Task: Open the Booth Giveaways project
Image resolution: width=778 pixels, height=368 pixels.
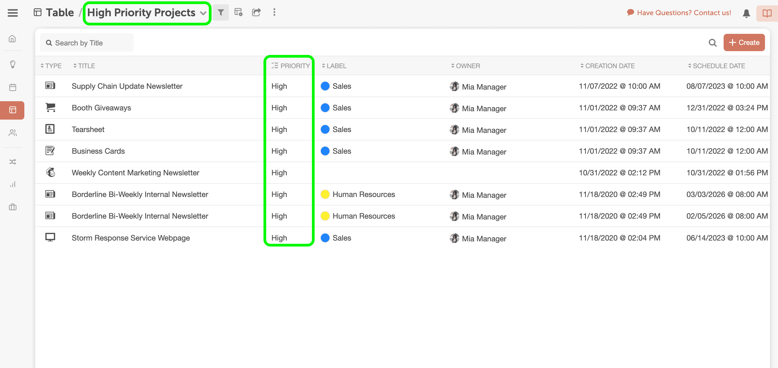Action: [101, 108]
